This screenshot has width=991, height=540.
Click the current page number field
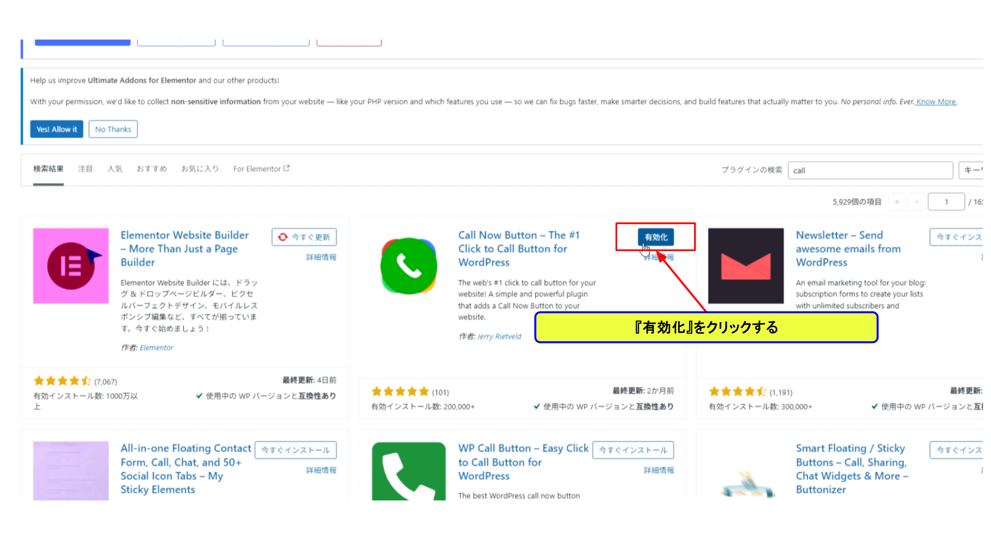click(x=946, y=202)
